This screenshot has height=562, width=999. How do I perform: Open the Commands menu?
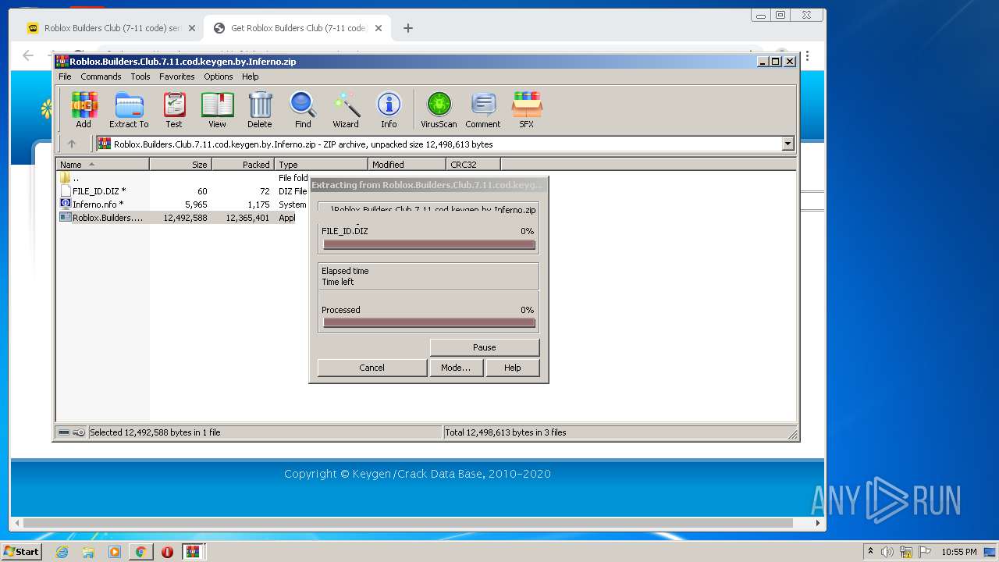click(101, 76)
